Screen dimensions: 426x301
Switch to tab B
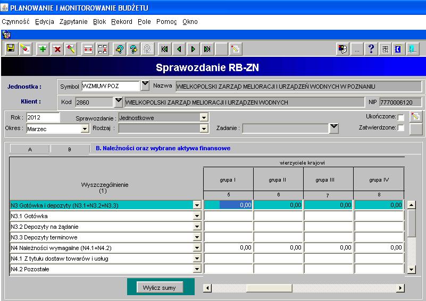tap(70, 149)
